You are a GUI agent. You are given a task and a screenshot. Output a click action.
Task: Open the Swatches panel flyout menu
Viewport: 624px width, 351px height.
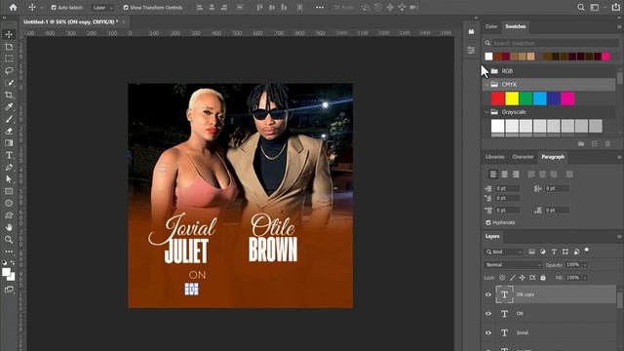pos(619,26)
